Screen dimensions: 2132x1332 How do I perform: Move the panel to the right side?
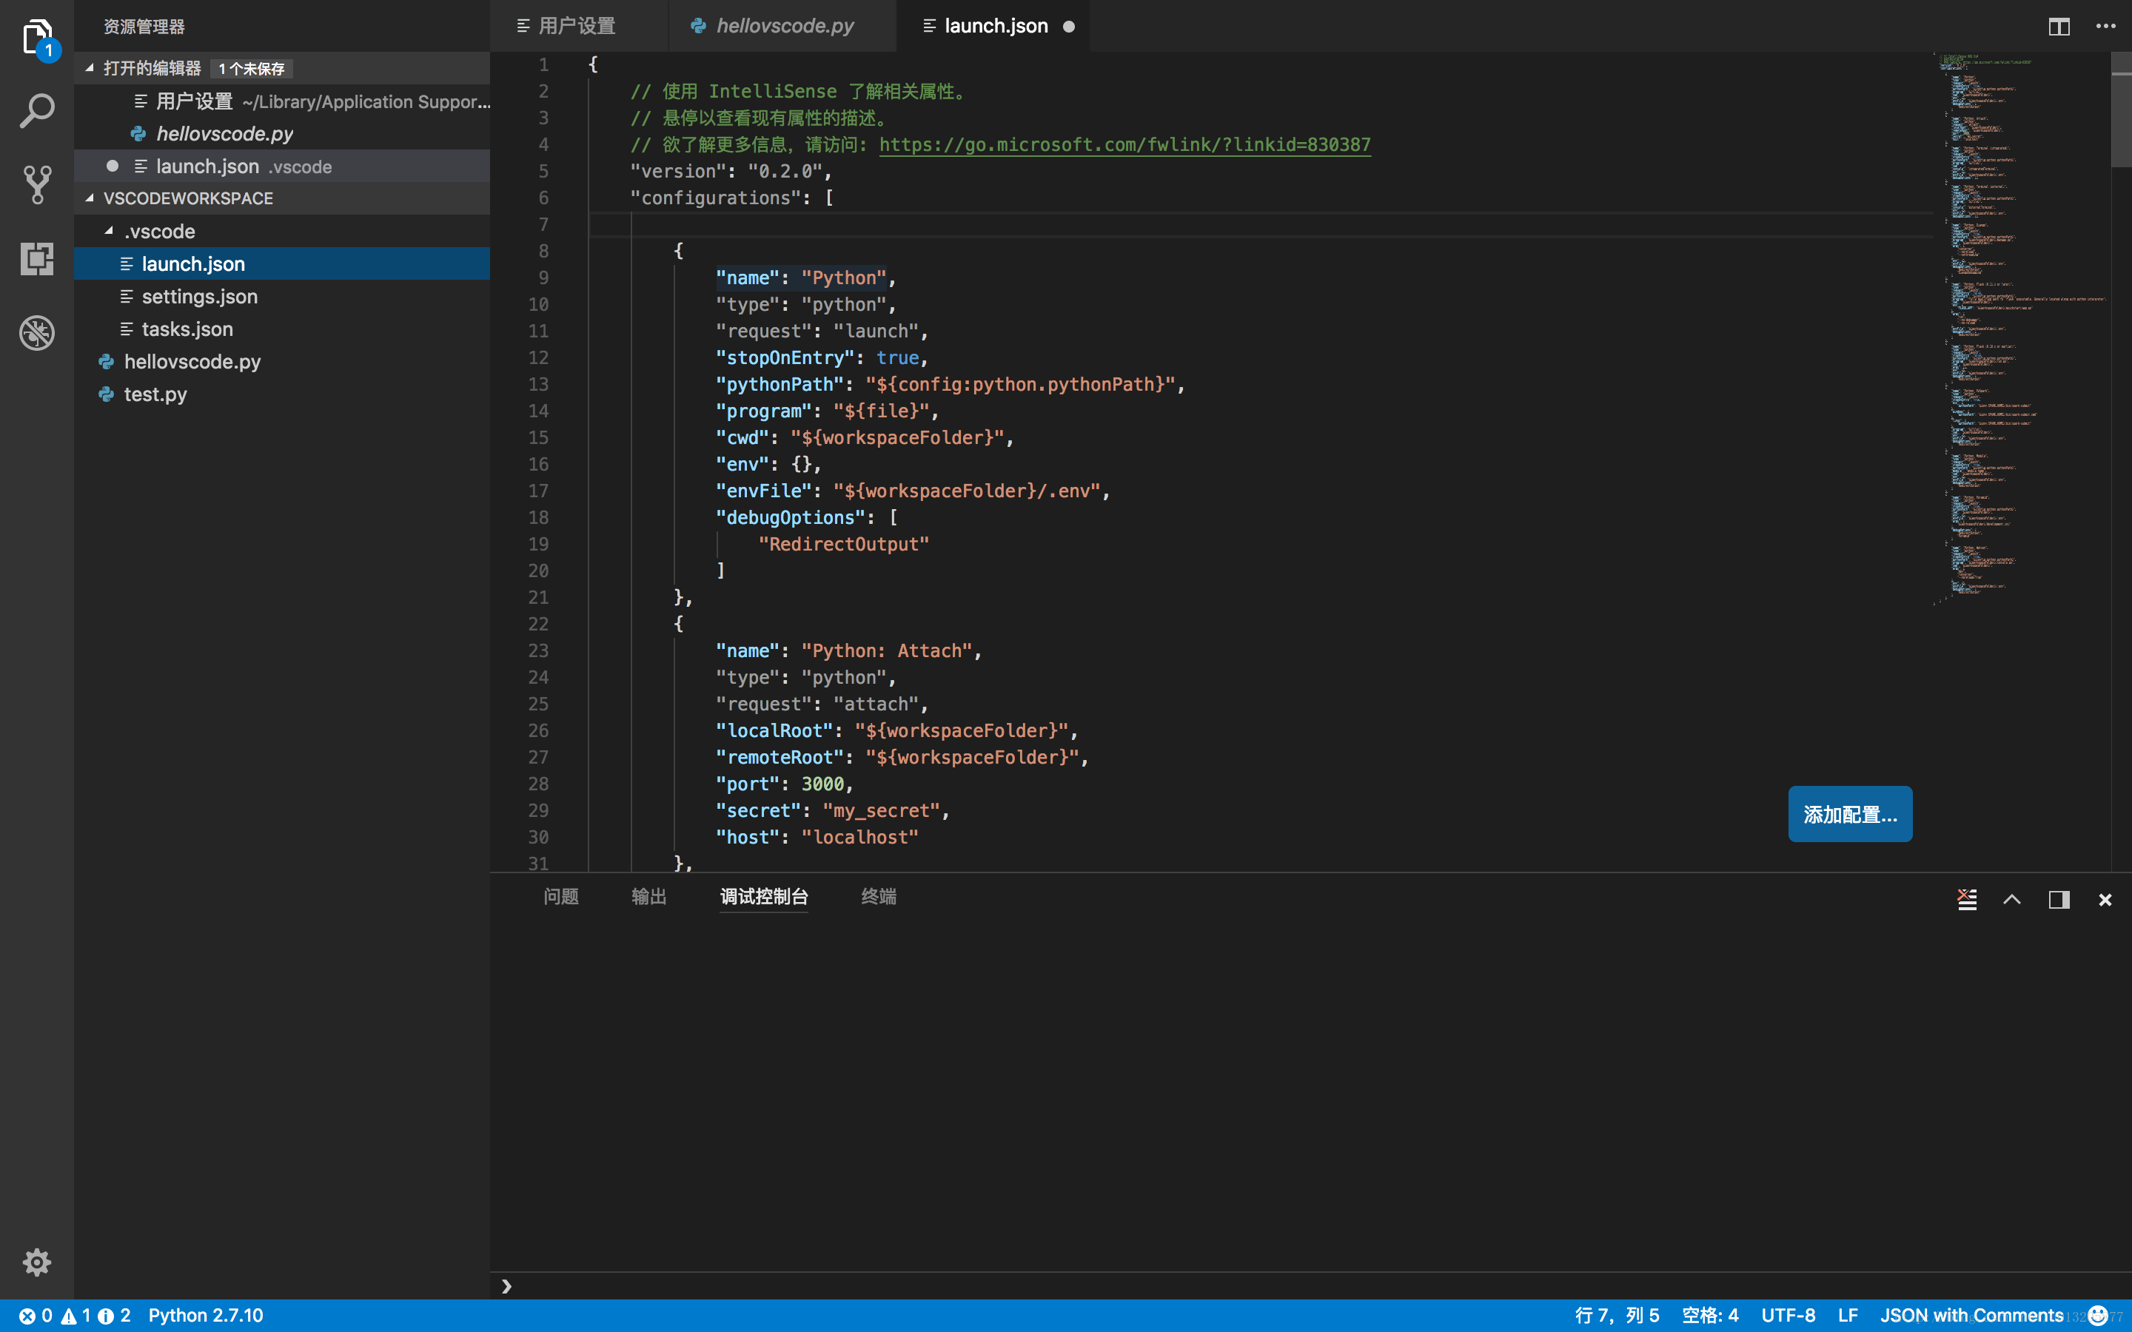(2059, 898)
